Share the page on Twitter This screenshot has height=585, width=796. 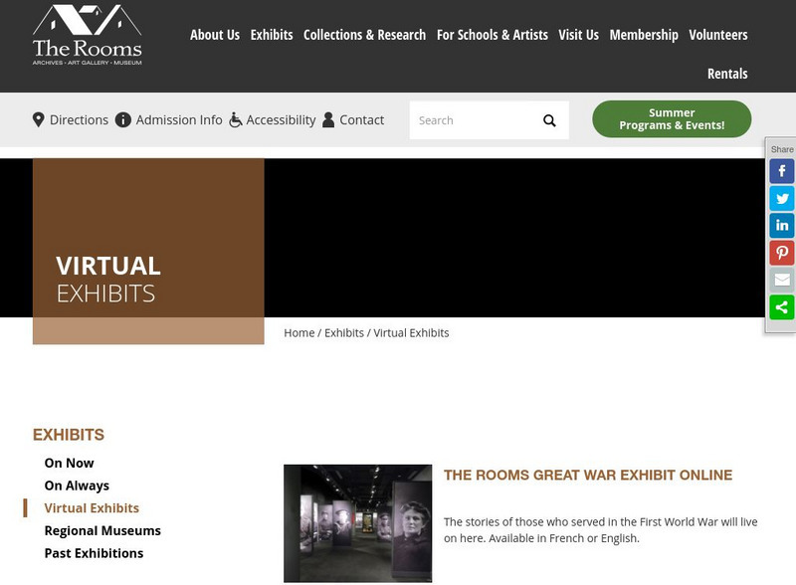(x=782, y=198)
